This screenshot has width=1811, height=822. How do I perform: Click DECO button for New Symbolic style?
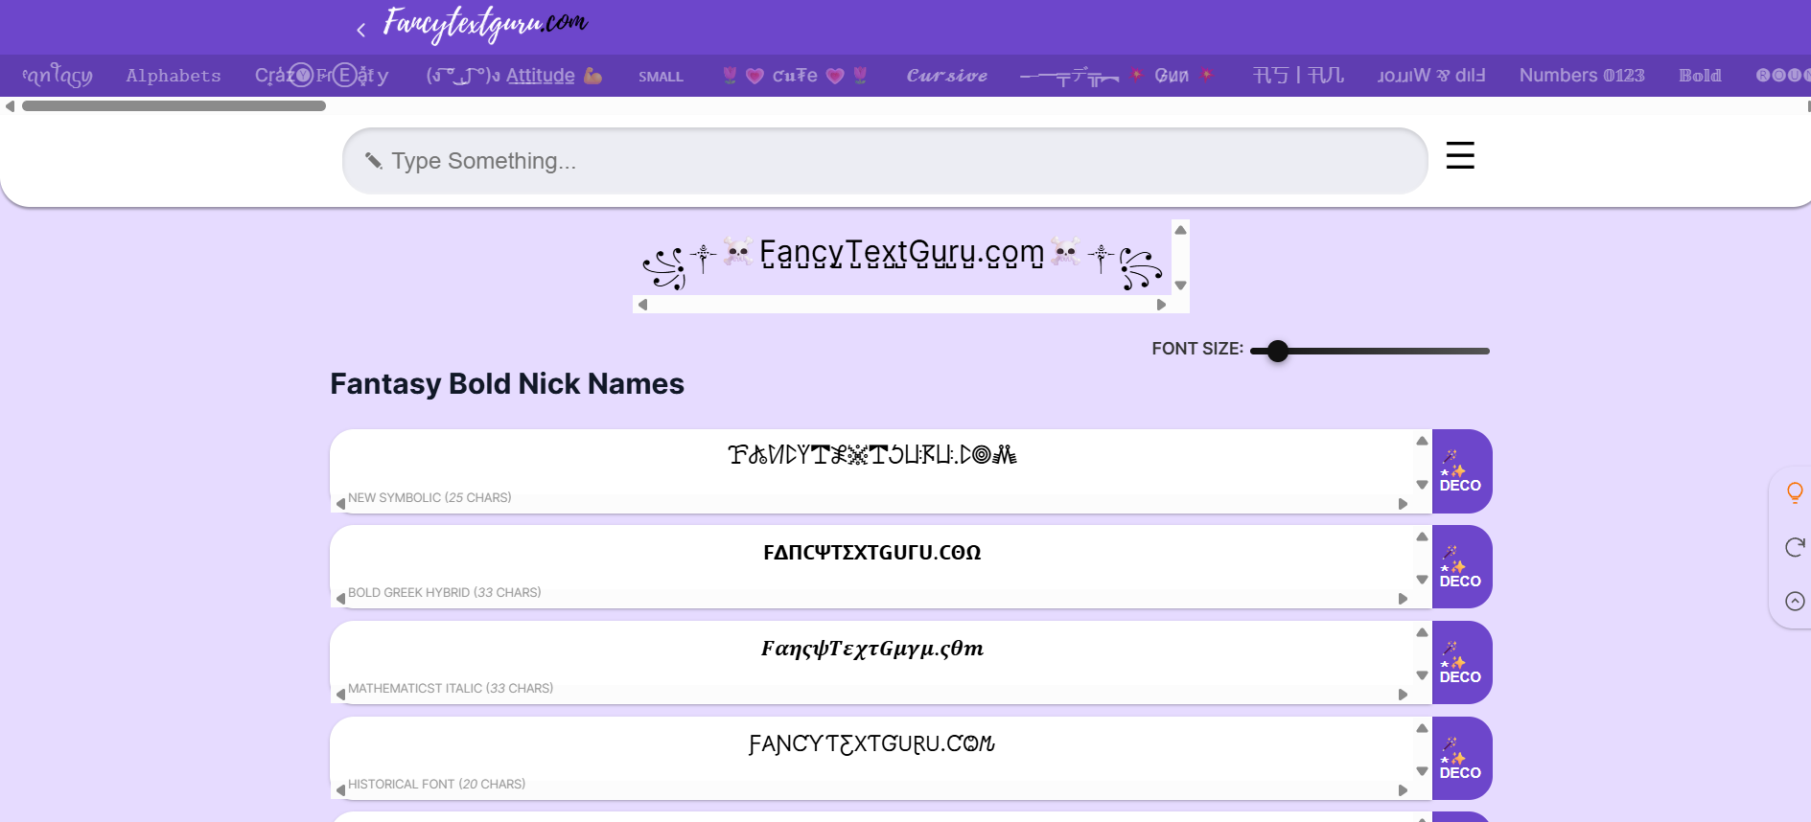1460,471
